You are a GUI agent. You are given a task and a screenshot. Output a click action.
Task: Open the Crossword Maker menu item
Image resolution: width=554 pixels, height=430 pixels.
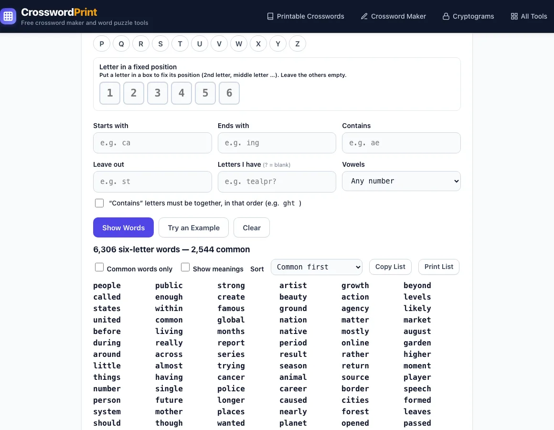pyautogui.click(x=393, y=16)
